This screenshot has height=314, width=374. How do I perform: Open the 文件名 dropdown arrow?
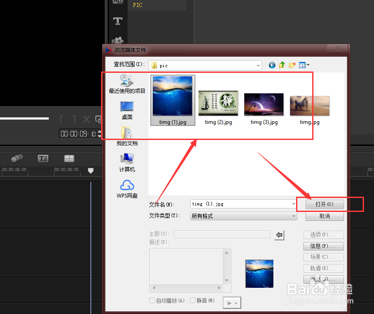pos(293,204)
